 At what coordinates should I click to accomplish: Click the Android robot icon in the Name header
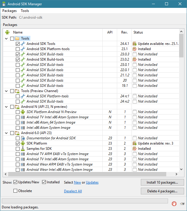(x=7, y=32)
